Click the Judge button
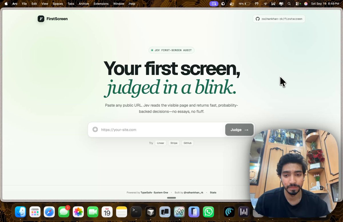 coord(239,130)
